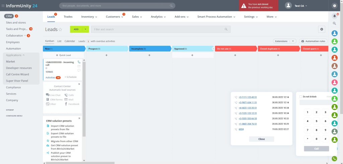Dial the hash key on keypad

[325, 139]
